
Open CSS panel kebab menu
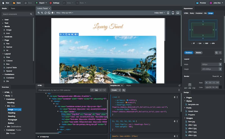179,90
